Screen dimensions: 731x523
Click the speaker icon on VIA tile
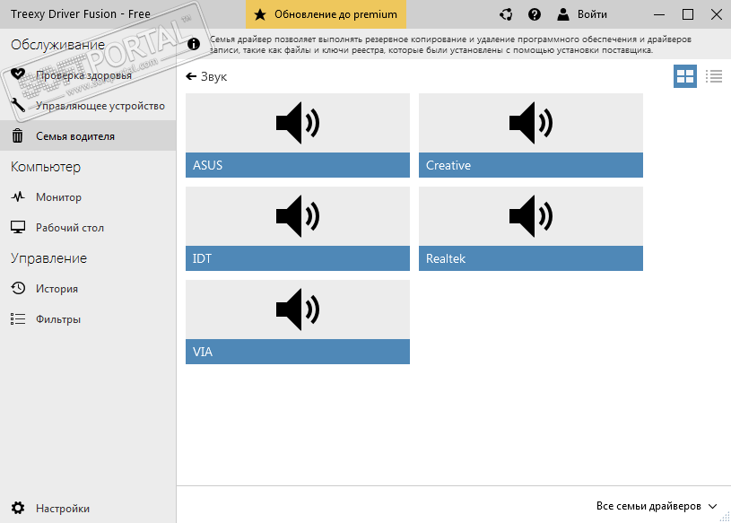point(298,309)
